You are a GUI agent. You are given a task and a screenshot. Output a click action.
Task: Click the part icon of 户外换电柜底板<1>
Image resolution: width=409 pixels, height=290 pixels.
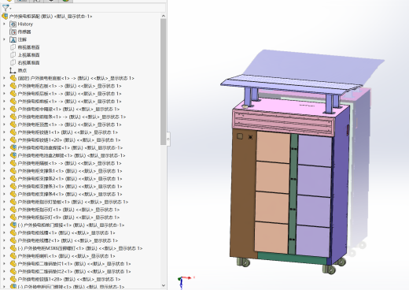(13, 78)
